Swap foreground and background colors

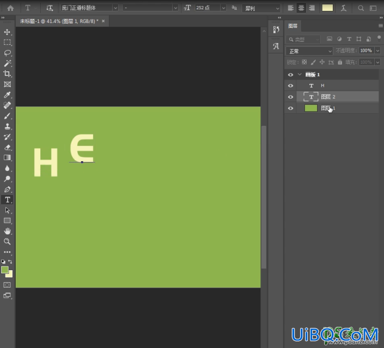pyautogui.click(x=10, y=261)
